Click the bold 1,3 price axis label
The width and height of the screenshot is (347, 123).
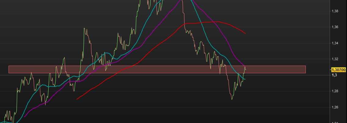[334, 75]
